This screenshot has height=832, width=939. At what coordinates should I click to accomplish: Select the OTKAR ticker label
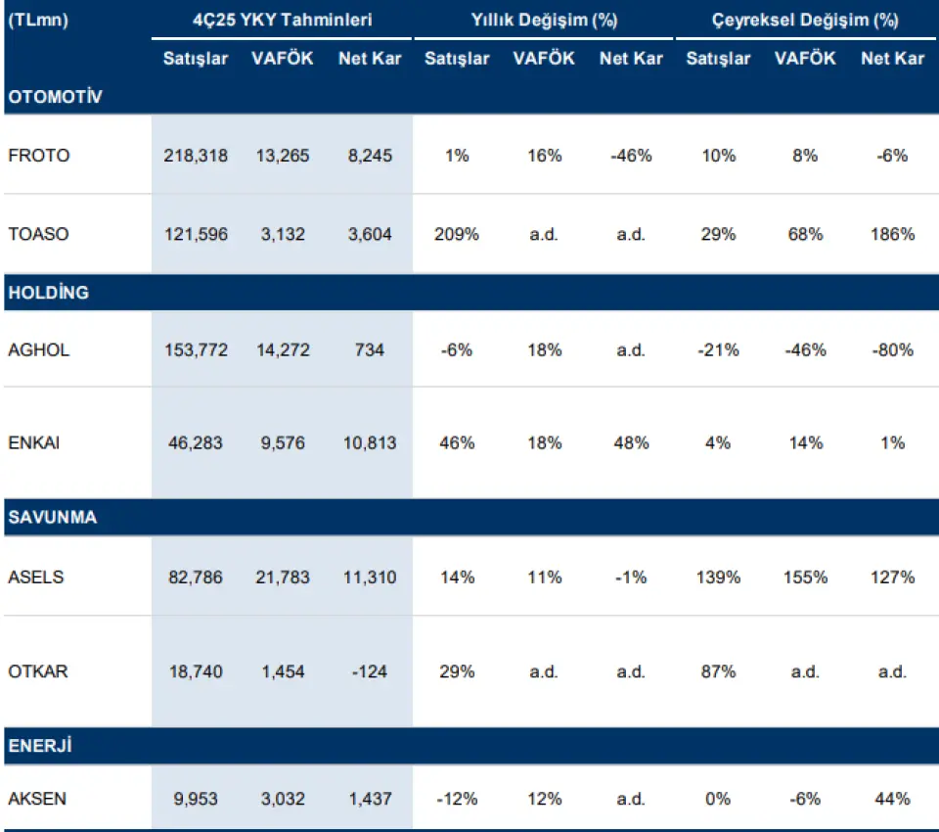coord(38,671)
